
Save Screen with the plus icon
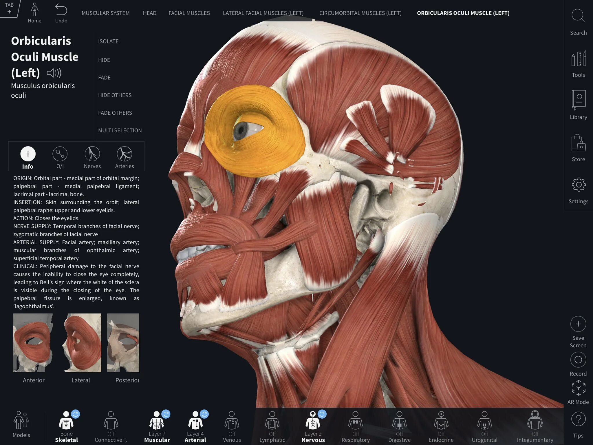click(578, 332)
